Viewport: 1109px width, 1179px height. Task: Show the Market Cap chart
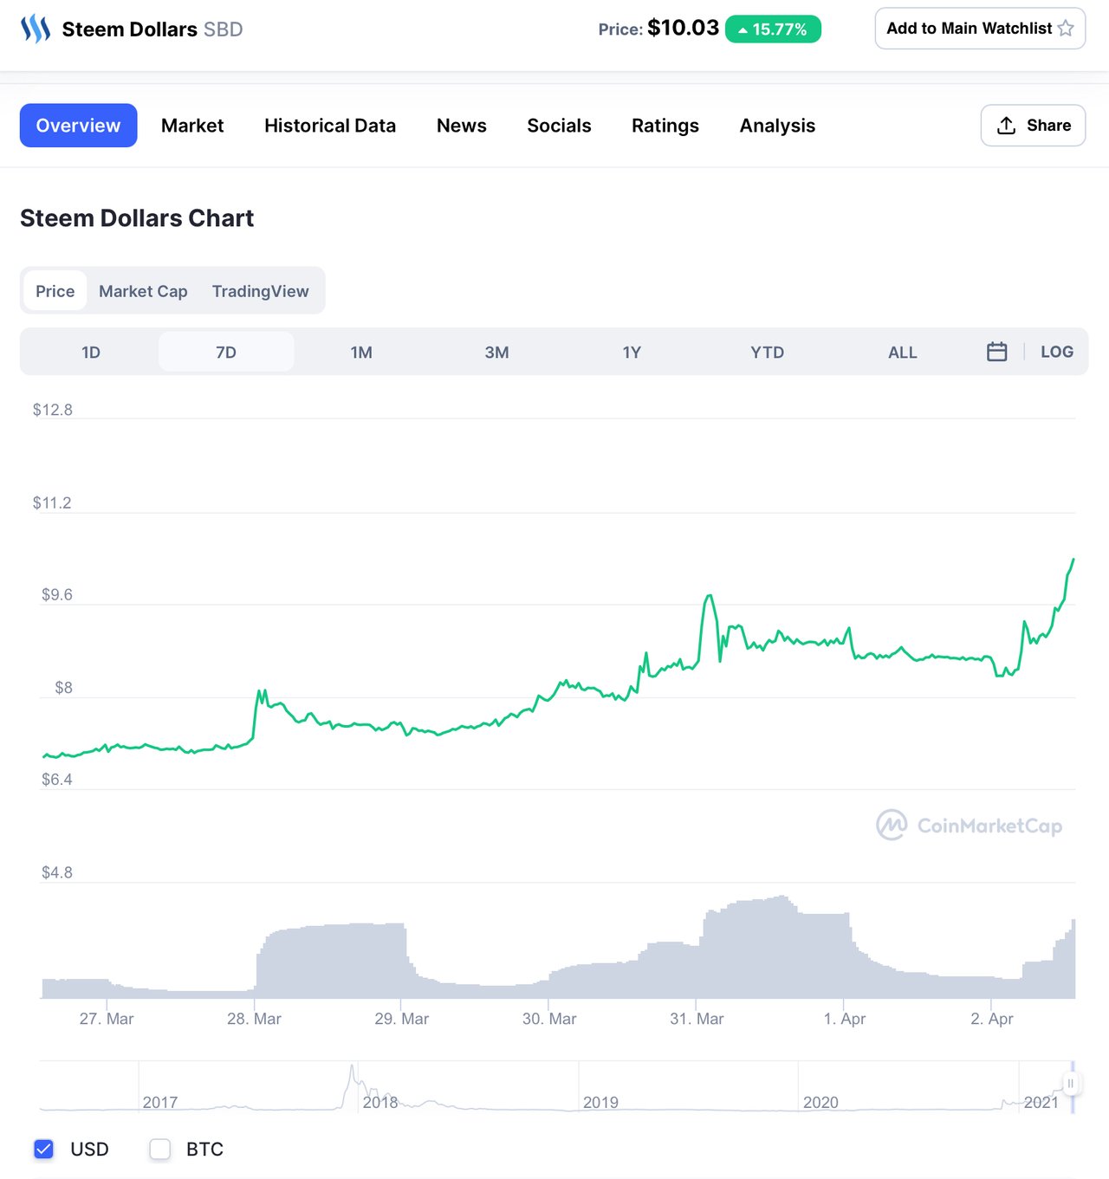tap(143, 291)
